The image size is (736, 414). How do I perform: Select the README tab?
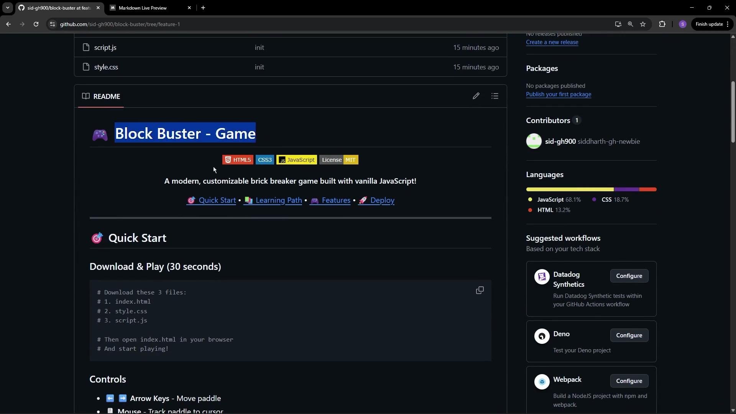point(101,96)
